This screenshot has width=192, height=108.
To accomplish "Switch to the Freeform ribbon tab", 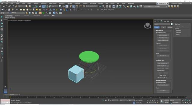I will (17, 16).
